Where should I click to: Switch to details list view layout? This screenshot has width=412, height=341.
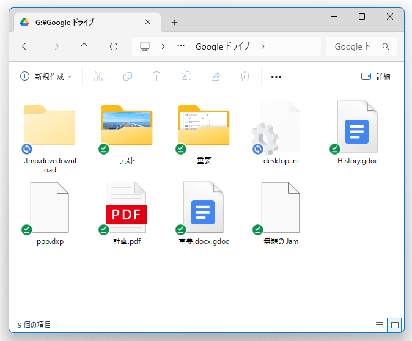coord(380,325)
